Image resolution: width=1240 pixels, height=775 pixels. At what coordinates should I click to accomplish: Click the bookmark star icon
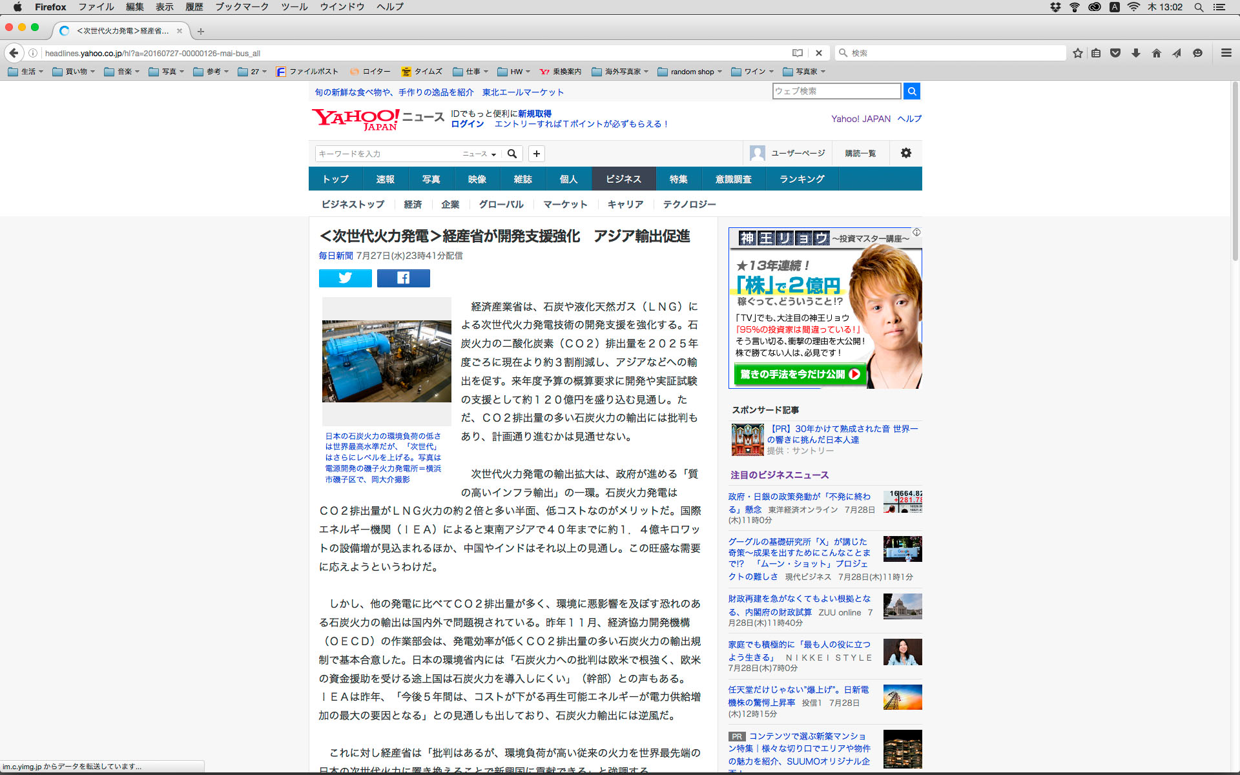pos(1077,53)
